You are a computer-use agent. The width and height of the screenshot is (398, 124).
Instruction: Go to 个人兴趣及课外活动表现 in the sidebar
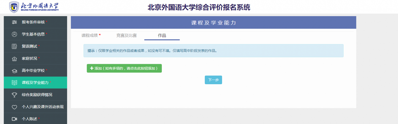tap(35, 107)
